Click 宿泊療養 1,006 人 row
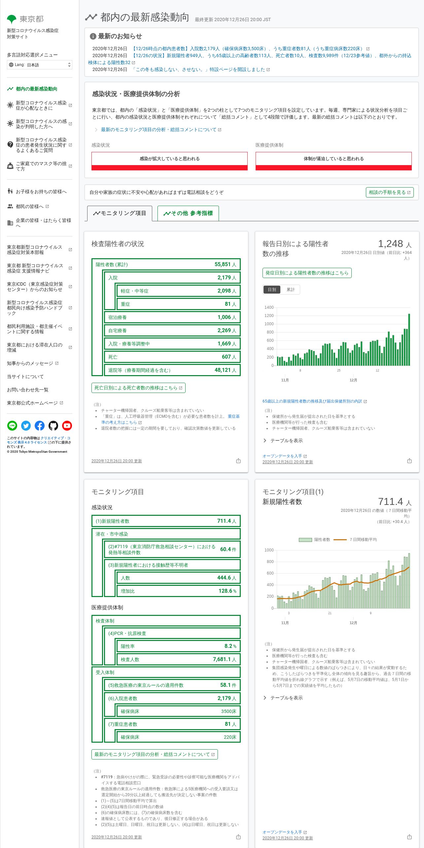This screenshot has height=848, width=424. (172, 317)
